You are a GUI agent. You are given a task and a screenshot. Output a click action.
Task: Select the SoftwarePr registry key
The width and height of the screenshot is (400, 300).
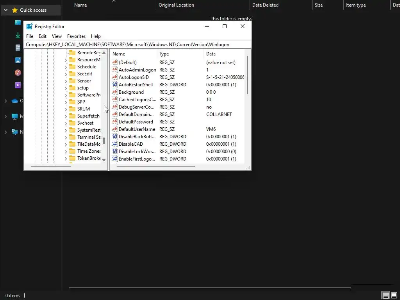tap(89, 95)
